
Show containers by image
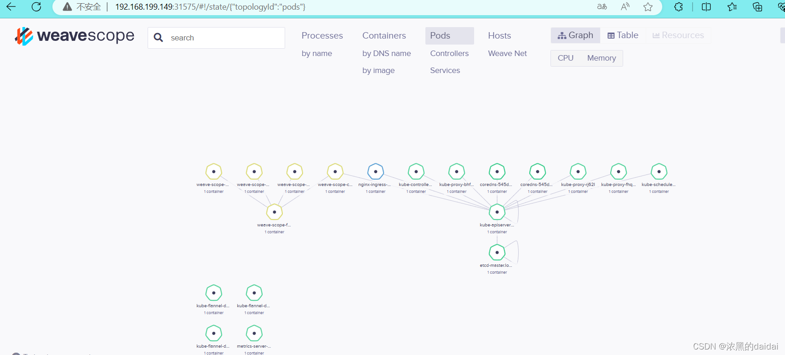click(378, 70)
